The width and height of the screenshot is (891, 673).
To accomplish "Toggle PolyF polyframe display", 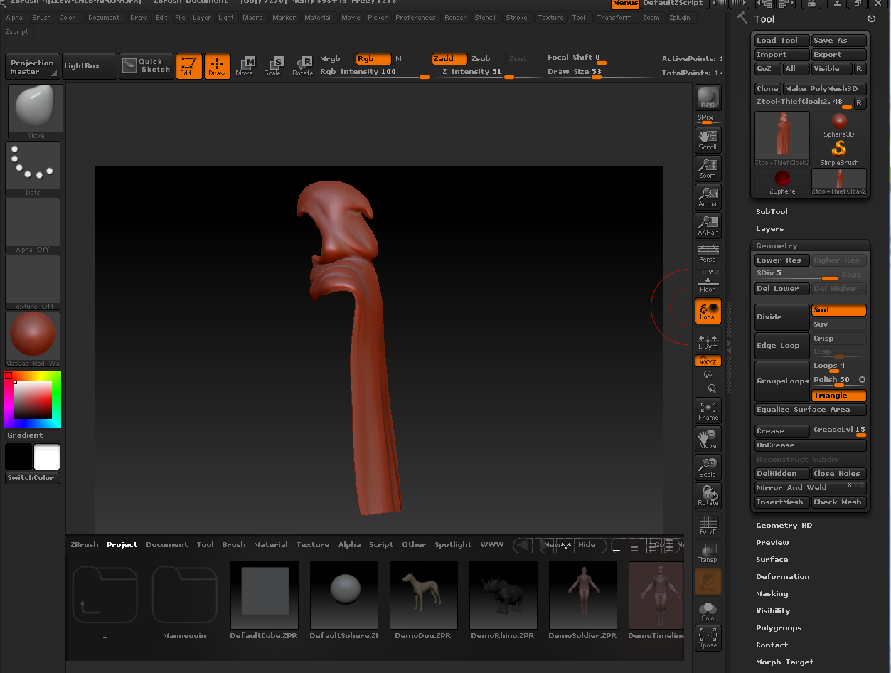I will coord(708,524).
